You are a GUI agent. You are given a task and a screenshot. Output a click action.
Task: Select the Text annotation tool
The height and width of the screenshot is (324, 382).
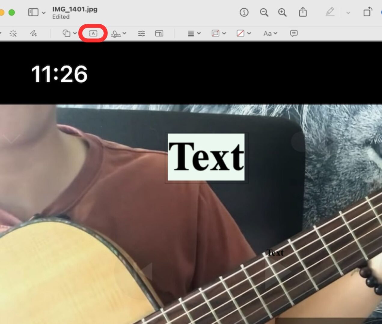click(x=93, y=33)
